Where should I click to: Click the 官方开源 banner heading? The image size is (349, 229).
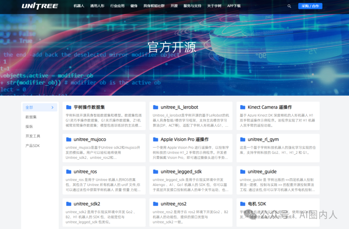tap(172, 47)
